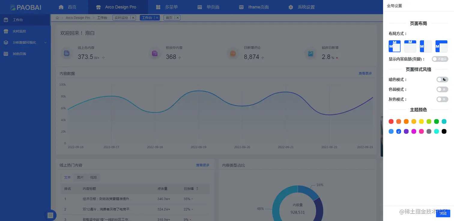This screenshot has height=221, width=454.
Task: Choose the yellow theme color
Action: [x=421, y=121]
